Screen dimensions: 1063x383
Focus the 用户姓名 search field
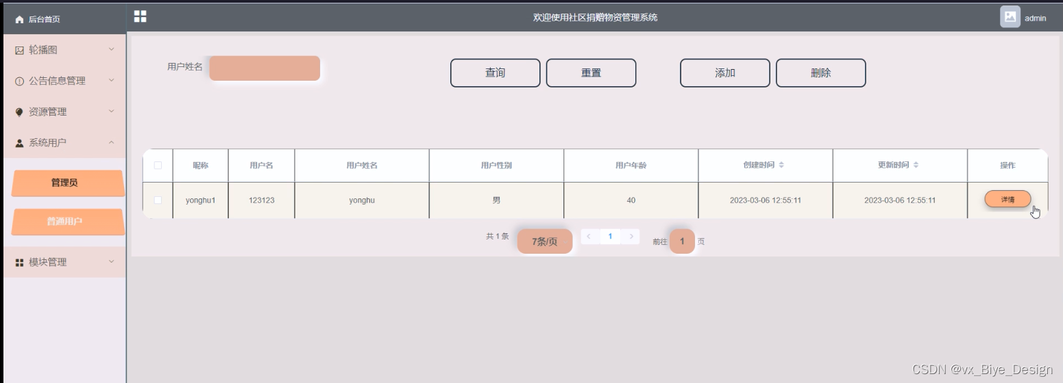[265, 68]
